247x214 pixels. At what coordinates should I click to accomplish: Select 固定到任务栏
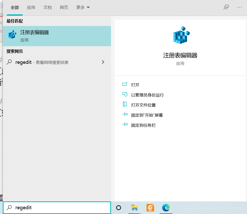point(143,125)
